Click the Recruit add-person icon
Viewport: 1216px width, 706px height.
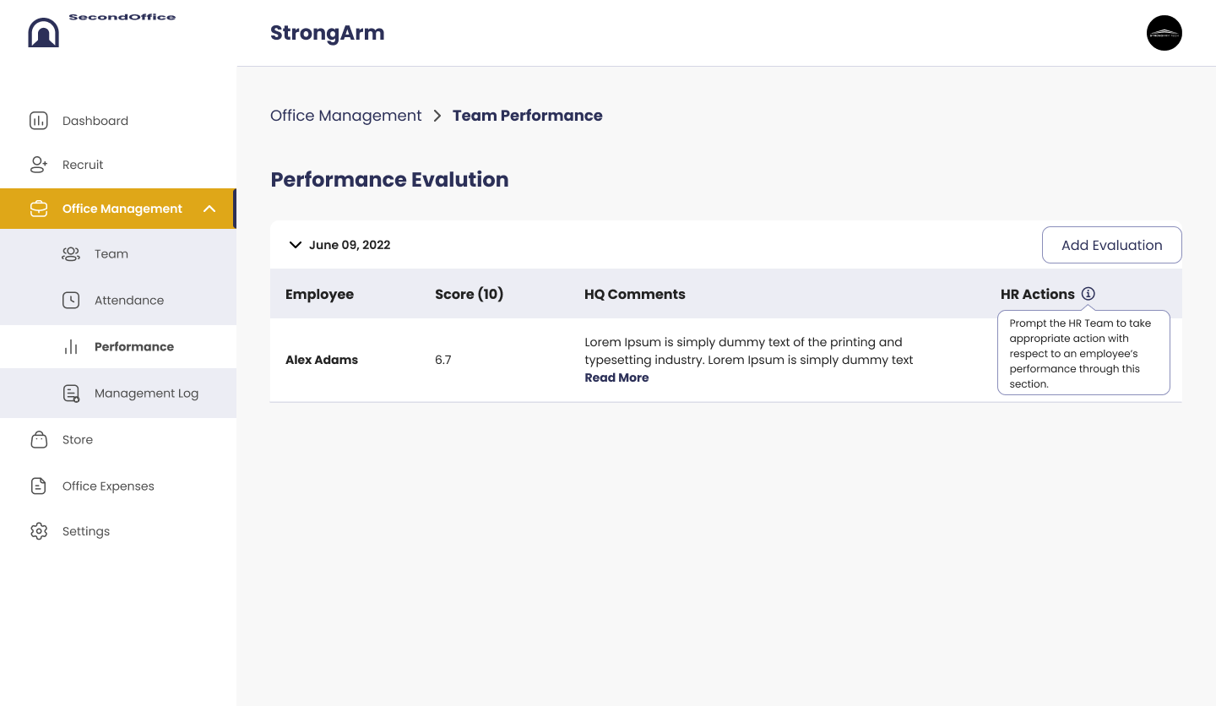[39, 165]
